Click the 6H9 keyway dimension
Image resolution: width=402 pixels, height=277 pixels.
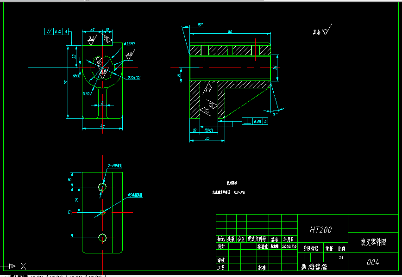76,76
